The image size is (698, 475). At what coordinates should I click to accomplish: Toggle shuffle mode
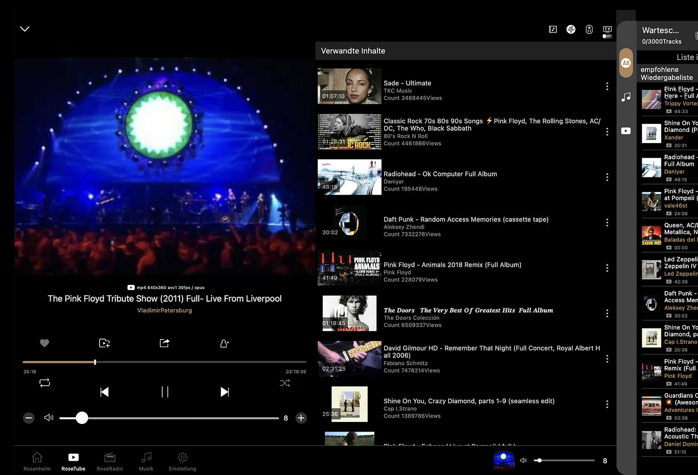[x=285, y=383]
